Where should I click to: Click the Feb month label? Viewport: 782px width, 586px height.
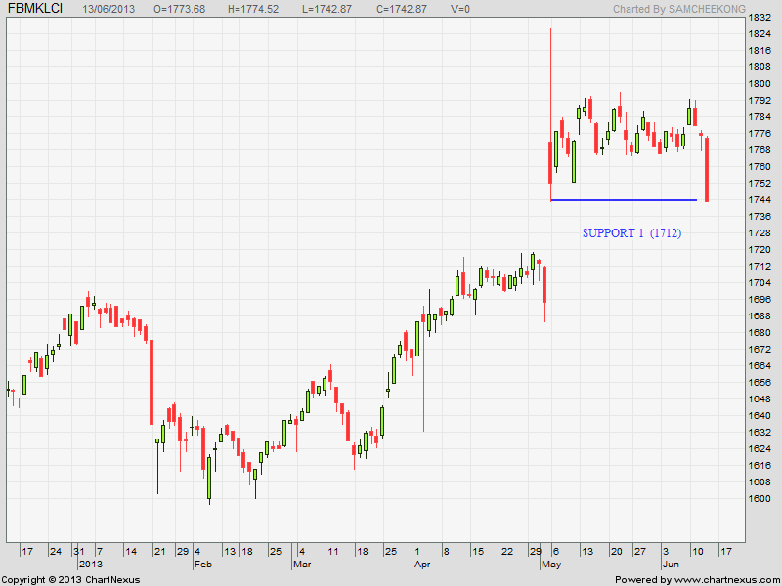(x=203, y=565)
